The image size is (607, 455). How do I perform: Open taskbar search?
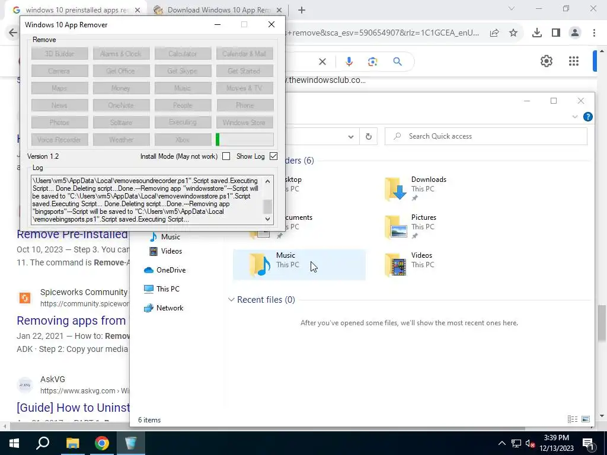point(43,443)
